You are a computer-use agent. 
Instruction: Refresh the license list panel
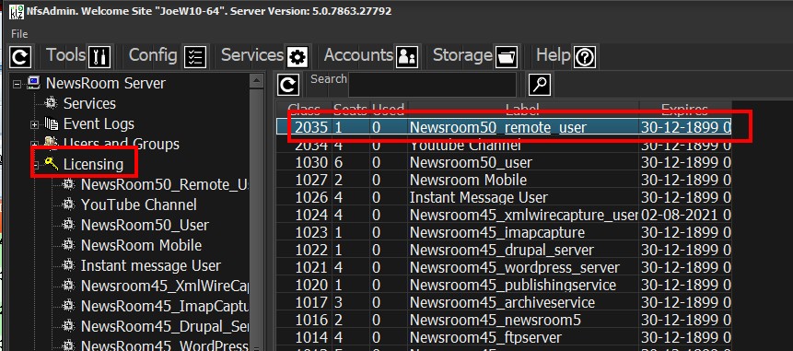click(288, 85)
